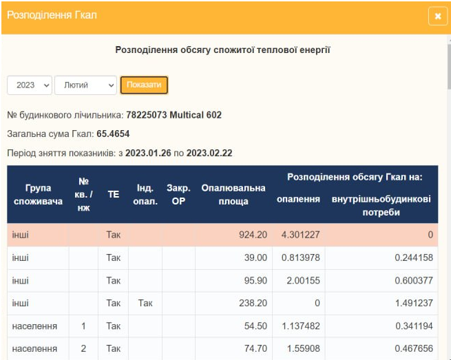Click Так in the Інд. опал. column
The image size is (451, 360).
(x=145, y=303)
